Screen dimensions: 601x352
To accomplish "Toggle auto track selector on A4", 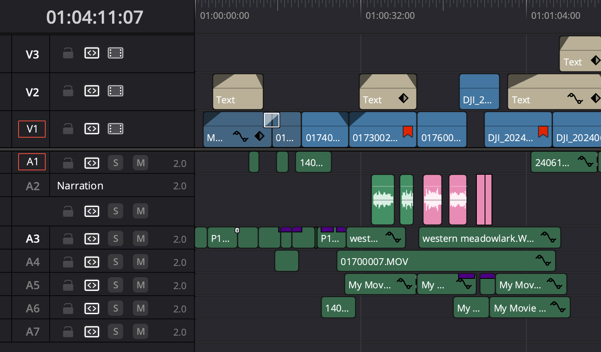I will [x=91, y=262].
